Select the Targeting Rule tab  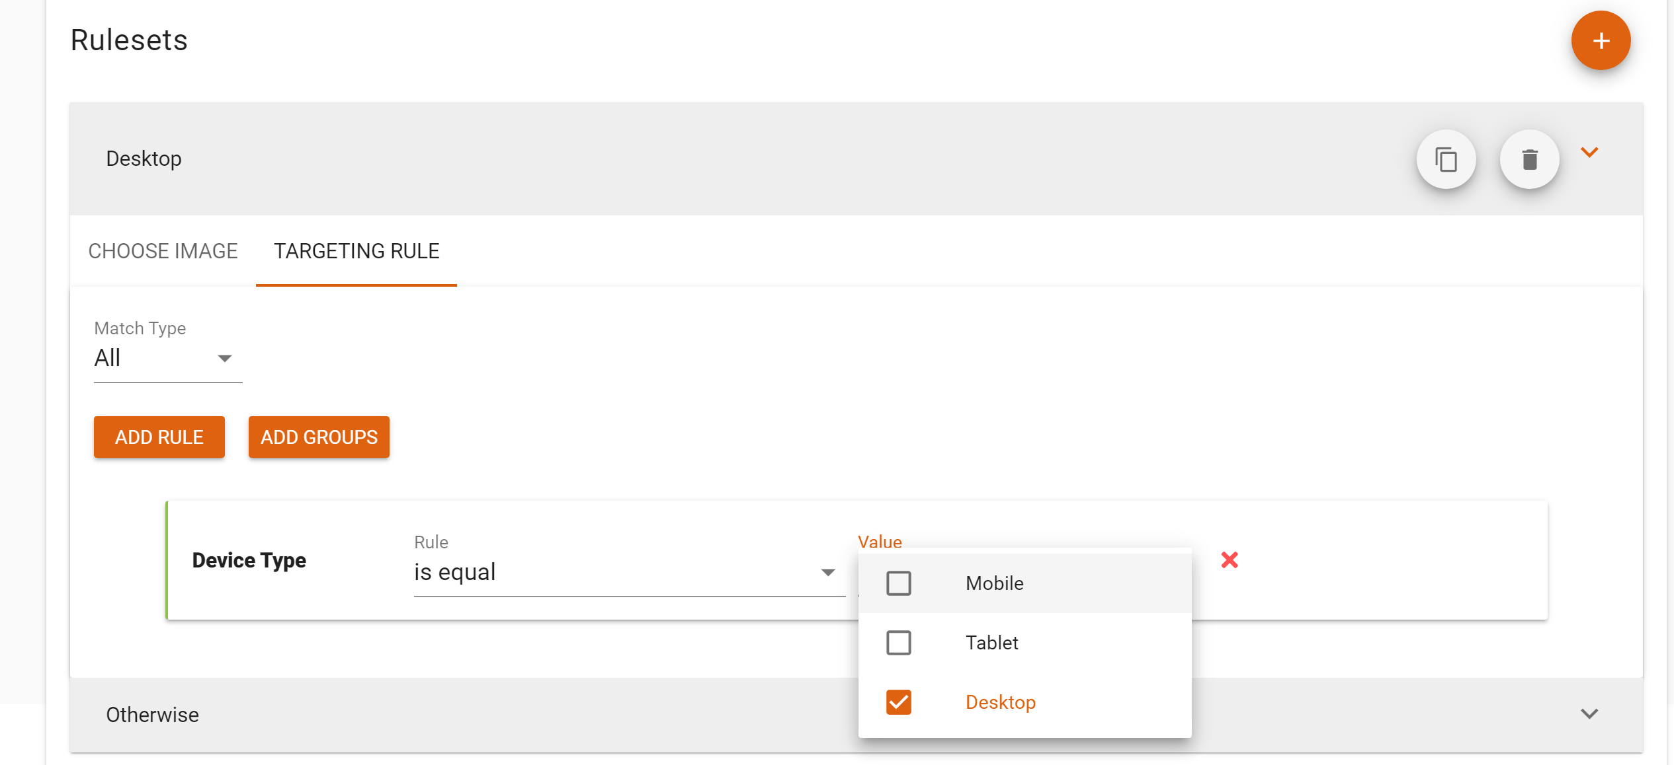pos(356,251)
